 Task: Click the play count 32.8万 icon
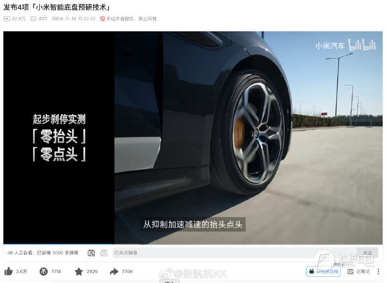tap(7, 18)
